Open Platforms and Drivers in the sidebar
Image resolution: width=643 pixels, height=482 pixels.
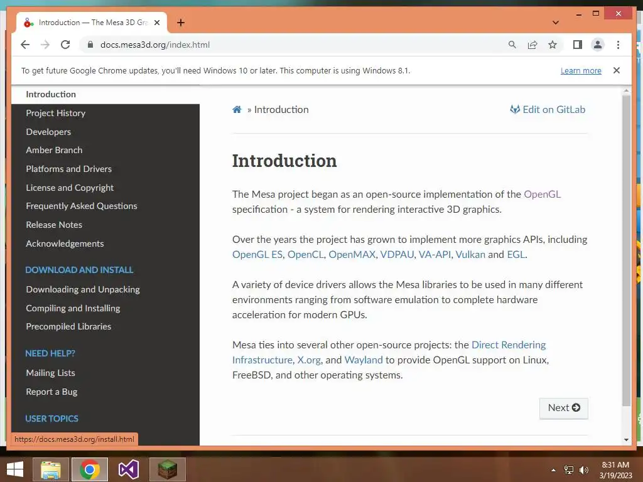pos(69,169)
